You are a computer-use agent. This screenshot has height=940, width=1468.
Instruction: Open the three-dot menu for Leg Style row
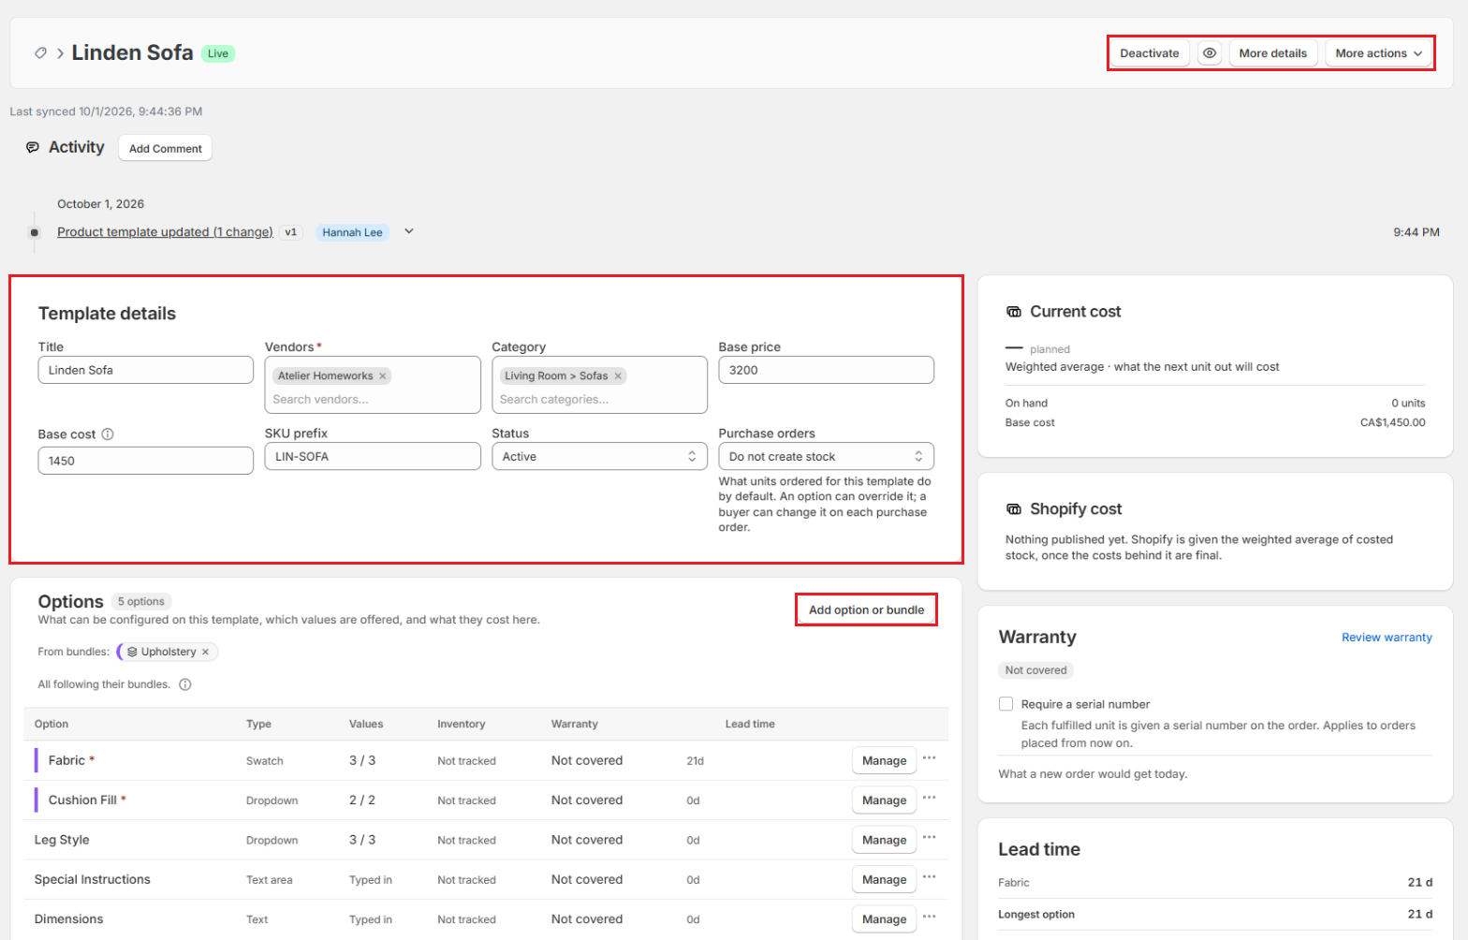coord(929,838)
